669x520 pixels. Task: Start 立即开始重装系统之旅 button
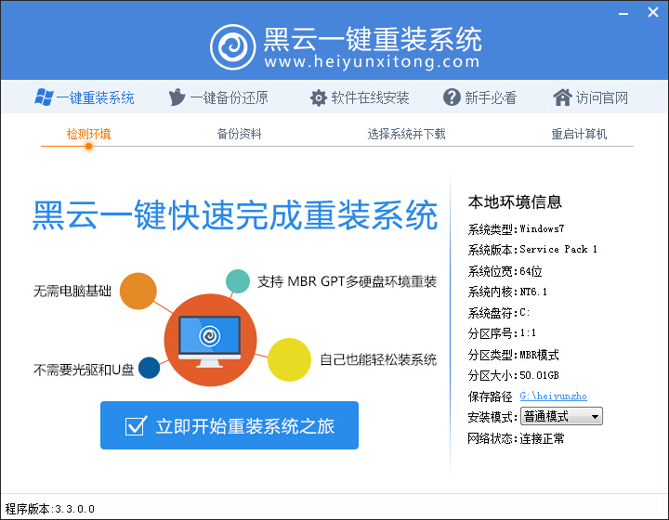[x=230, y=425]
